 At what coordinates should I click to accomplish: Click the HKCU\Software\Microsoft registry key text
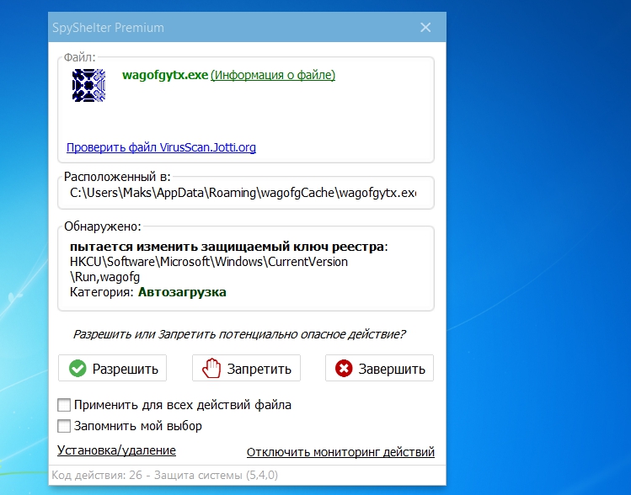tap(208, 262)
